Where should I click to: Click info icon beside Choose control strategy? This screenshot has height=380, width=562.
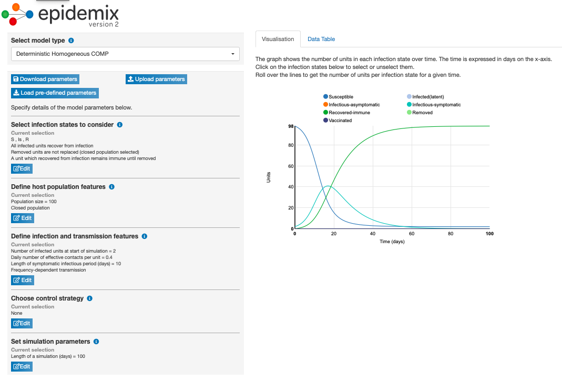point(89,298)
